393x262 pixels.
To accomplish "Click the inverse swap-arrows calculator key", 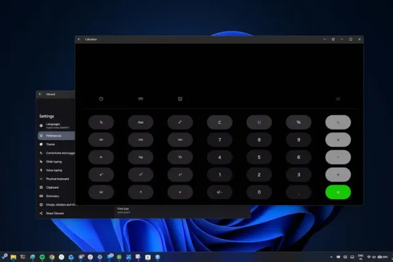I will [101, 122].
